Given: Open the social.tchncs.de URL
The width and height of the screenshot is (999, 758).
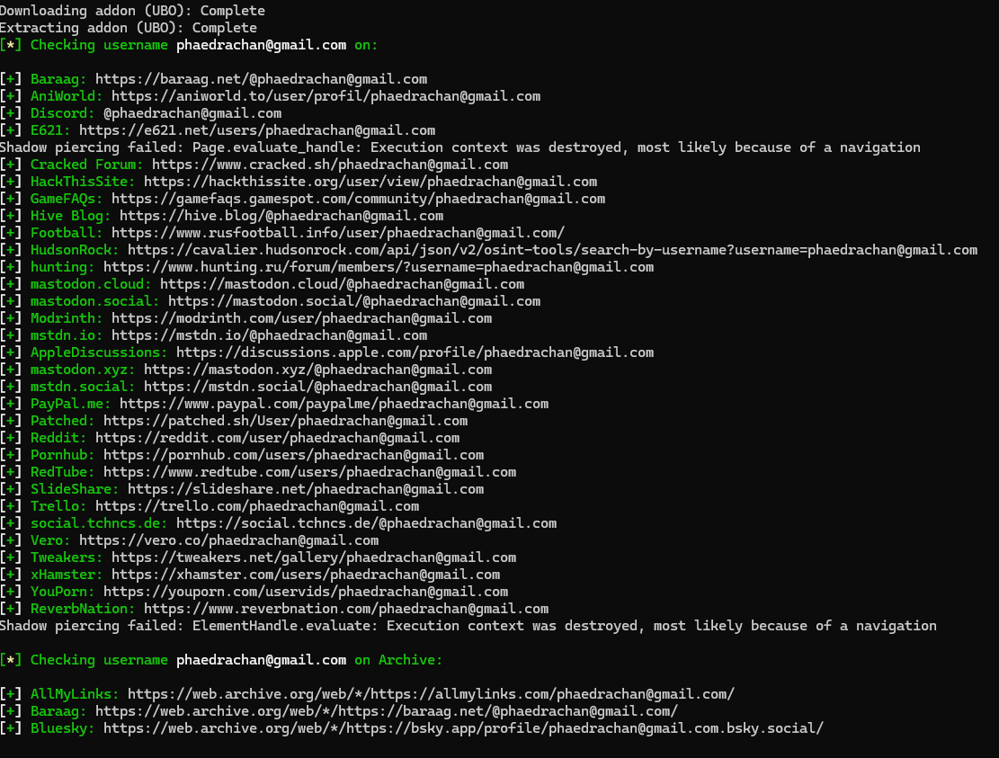Looking at the screenshot, I should click(x=366, y=523).
